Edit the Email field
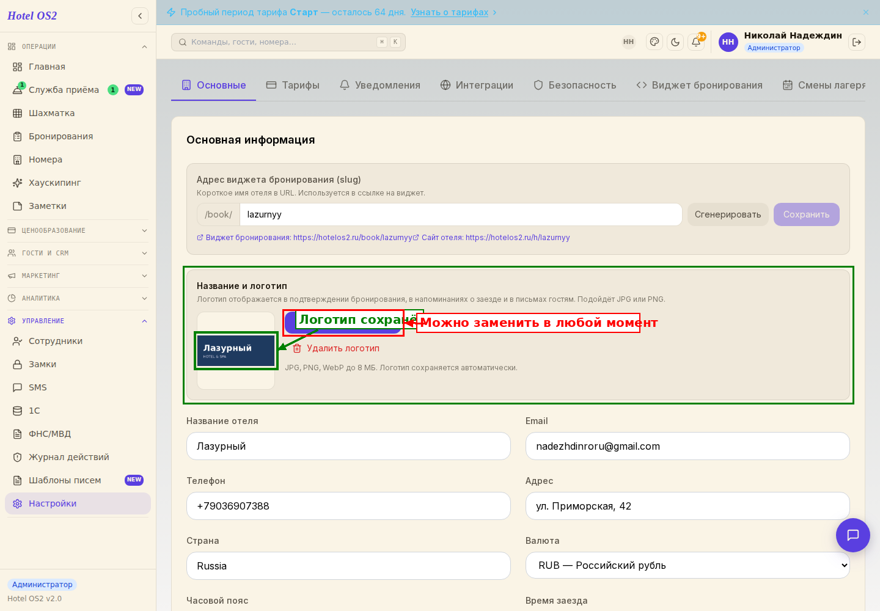The height and width of the screenshot is (611, 880). [687, 446]
